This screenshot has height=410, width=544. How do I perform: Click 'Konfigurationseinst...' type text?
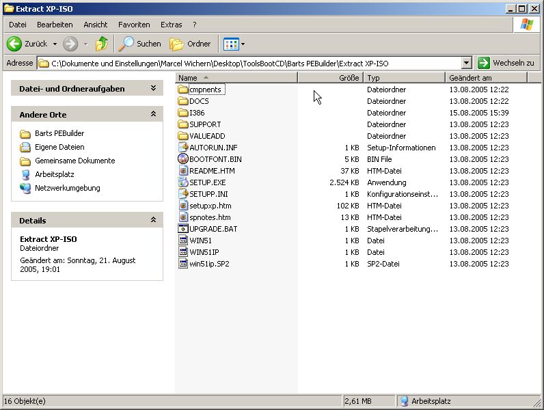tap(403, 194)
